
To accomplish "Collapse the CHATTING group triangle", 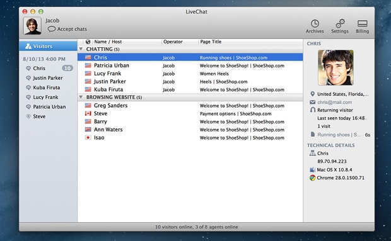I will click(x=81, y=49).
